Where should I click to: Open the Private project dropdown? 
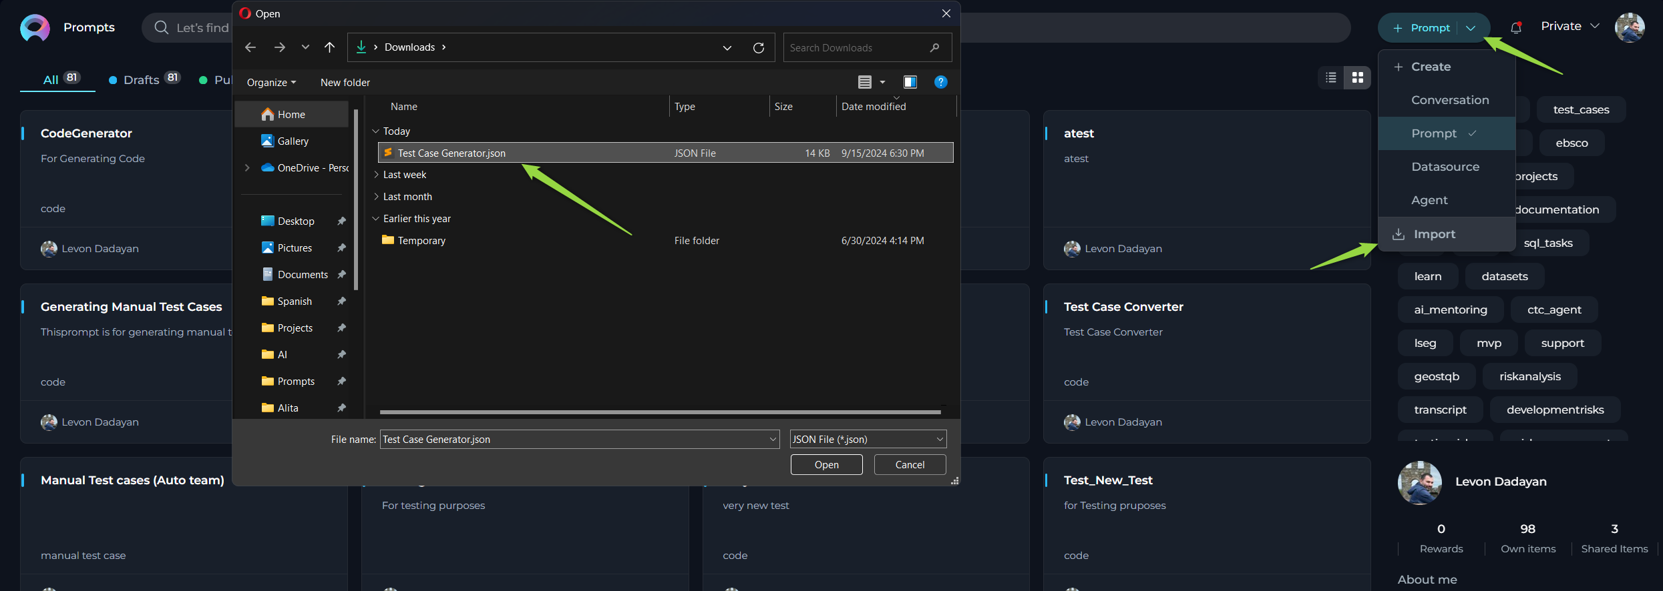(x=1569, y=26)
